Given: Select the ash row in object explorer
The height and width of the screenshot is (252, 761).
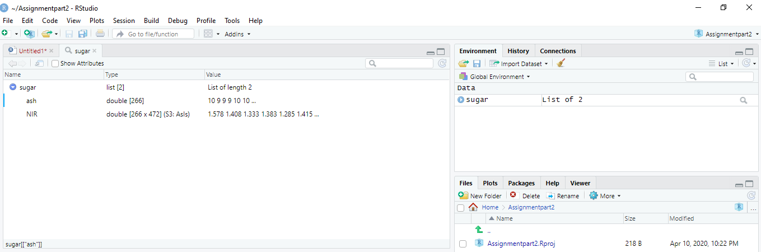Looking at the screenshot, I should (226, 101).
